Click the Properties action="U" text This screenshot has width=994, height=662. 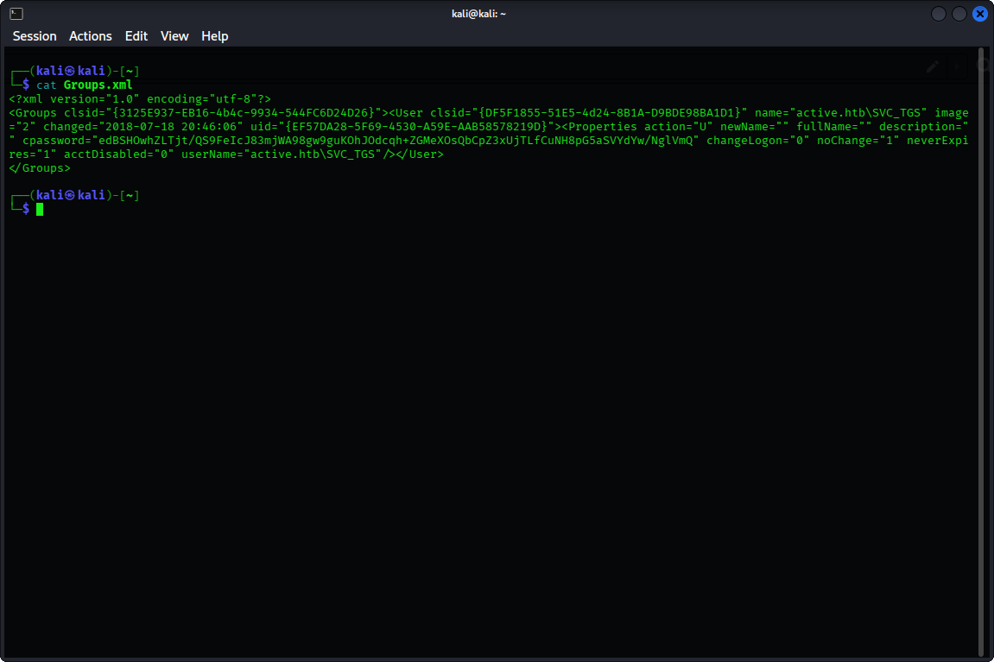[640, 127]
